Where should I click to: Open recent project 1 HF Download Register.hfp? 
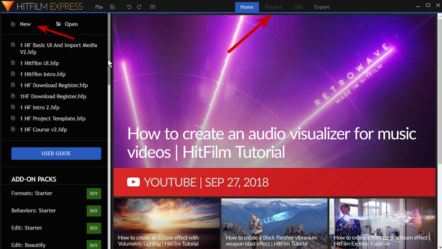(x=54, y=85)
